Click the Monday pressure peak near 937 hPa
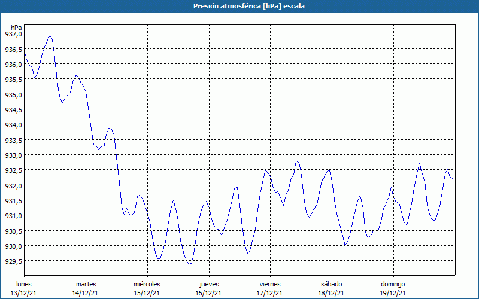Viewport: 479px width, 299px height. (x=50, y=36)
